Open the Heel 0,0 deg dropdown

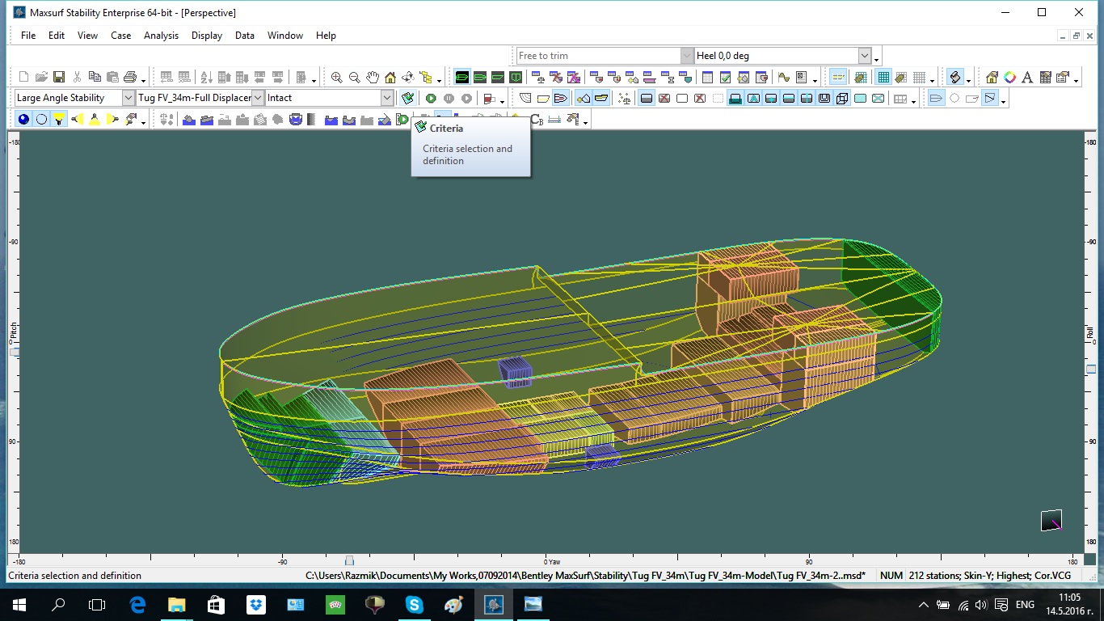(864, 56)
